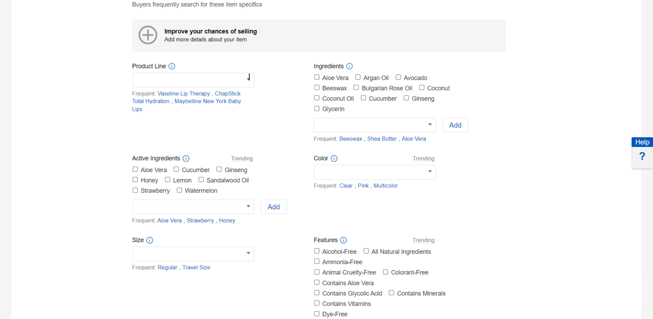This screenshot has height=319, width=653.
Task: Open the Ingredients info icon
Action: point(349,66)
